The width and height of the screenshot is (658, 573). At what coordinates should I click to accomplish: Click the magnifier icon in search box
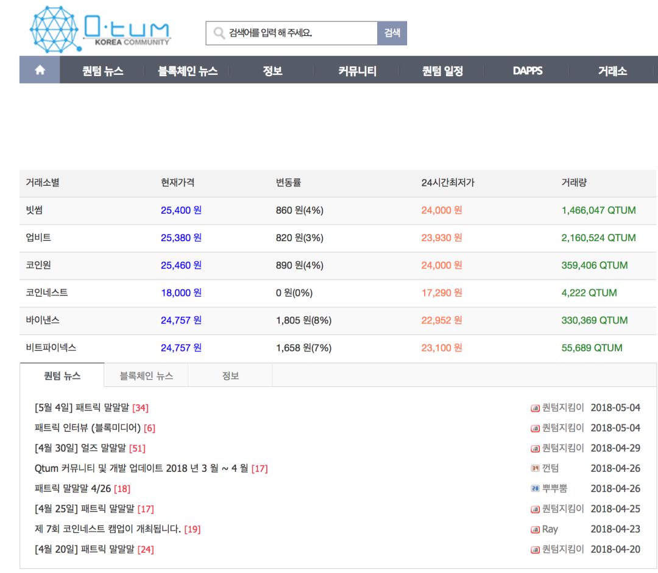[x=219, y=33]
